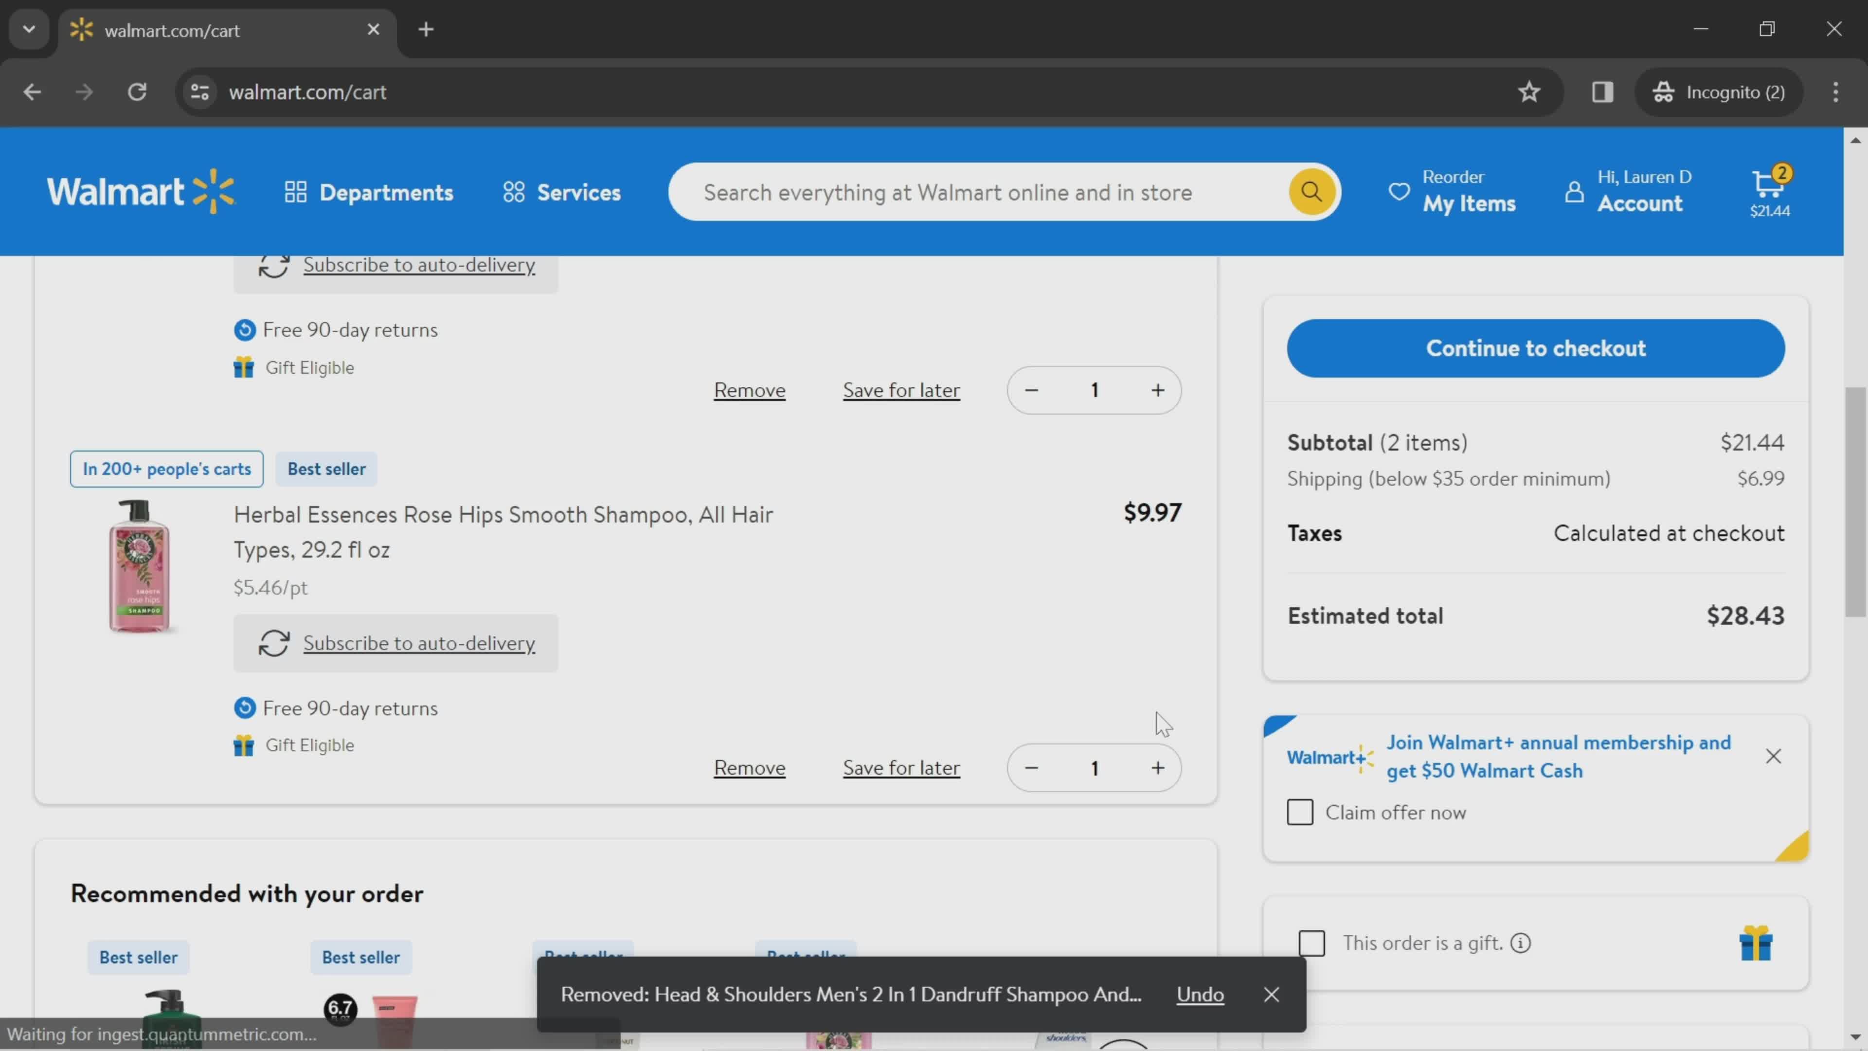Open the Account menu for Lauren D
1868x1051 pixels.
pos(1628,192)
